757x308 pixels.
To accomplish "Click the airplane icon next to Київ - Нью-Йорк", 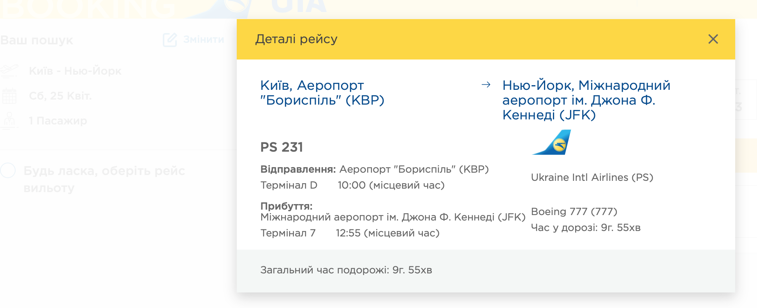I will click(9, 71).
